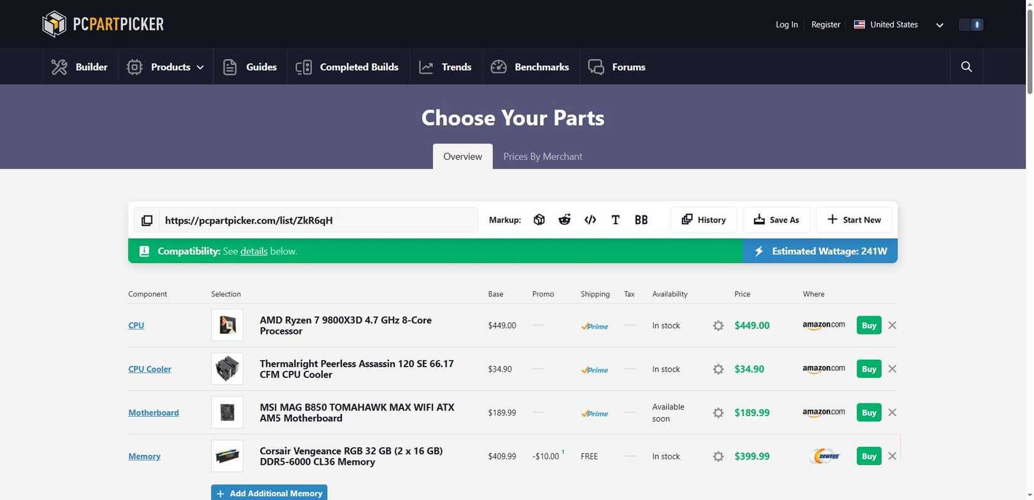Select BBCode markup icon
The width and height of the screenshot is (1034, 500).
(641, 220)
